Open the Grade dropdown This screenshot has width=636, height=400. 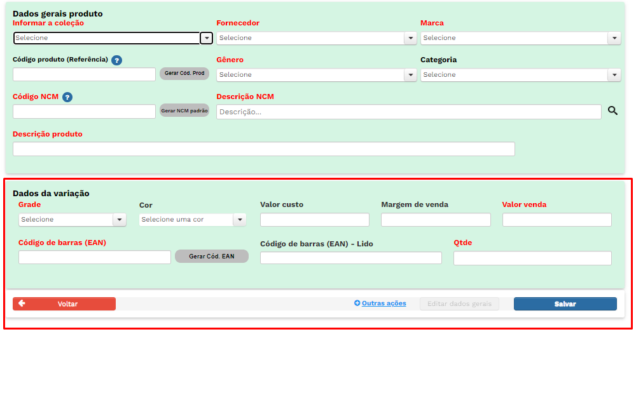72,220
